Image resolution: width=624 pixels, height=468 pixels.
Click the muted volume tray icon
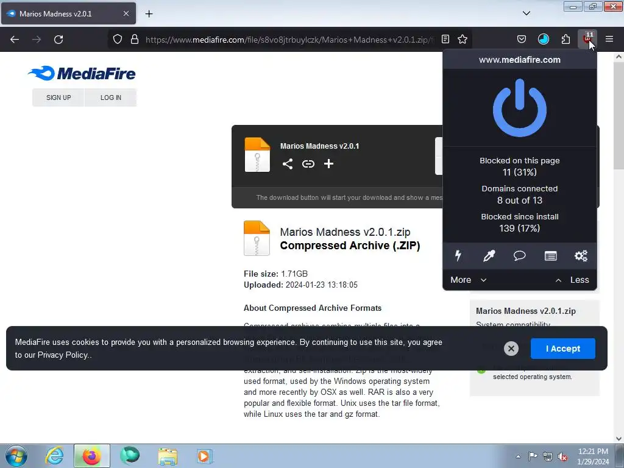pos(562,456)
